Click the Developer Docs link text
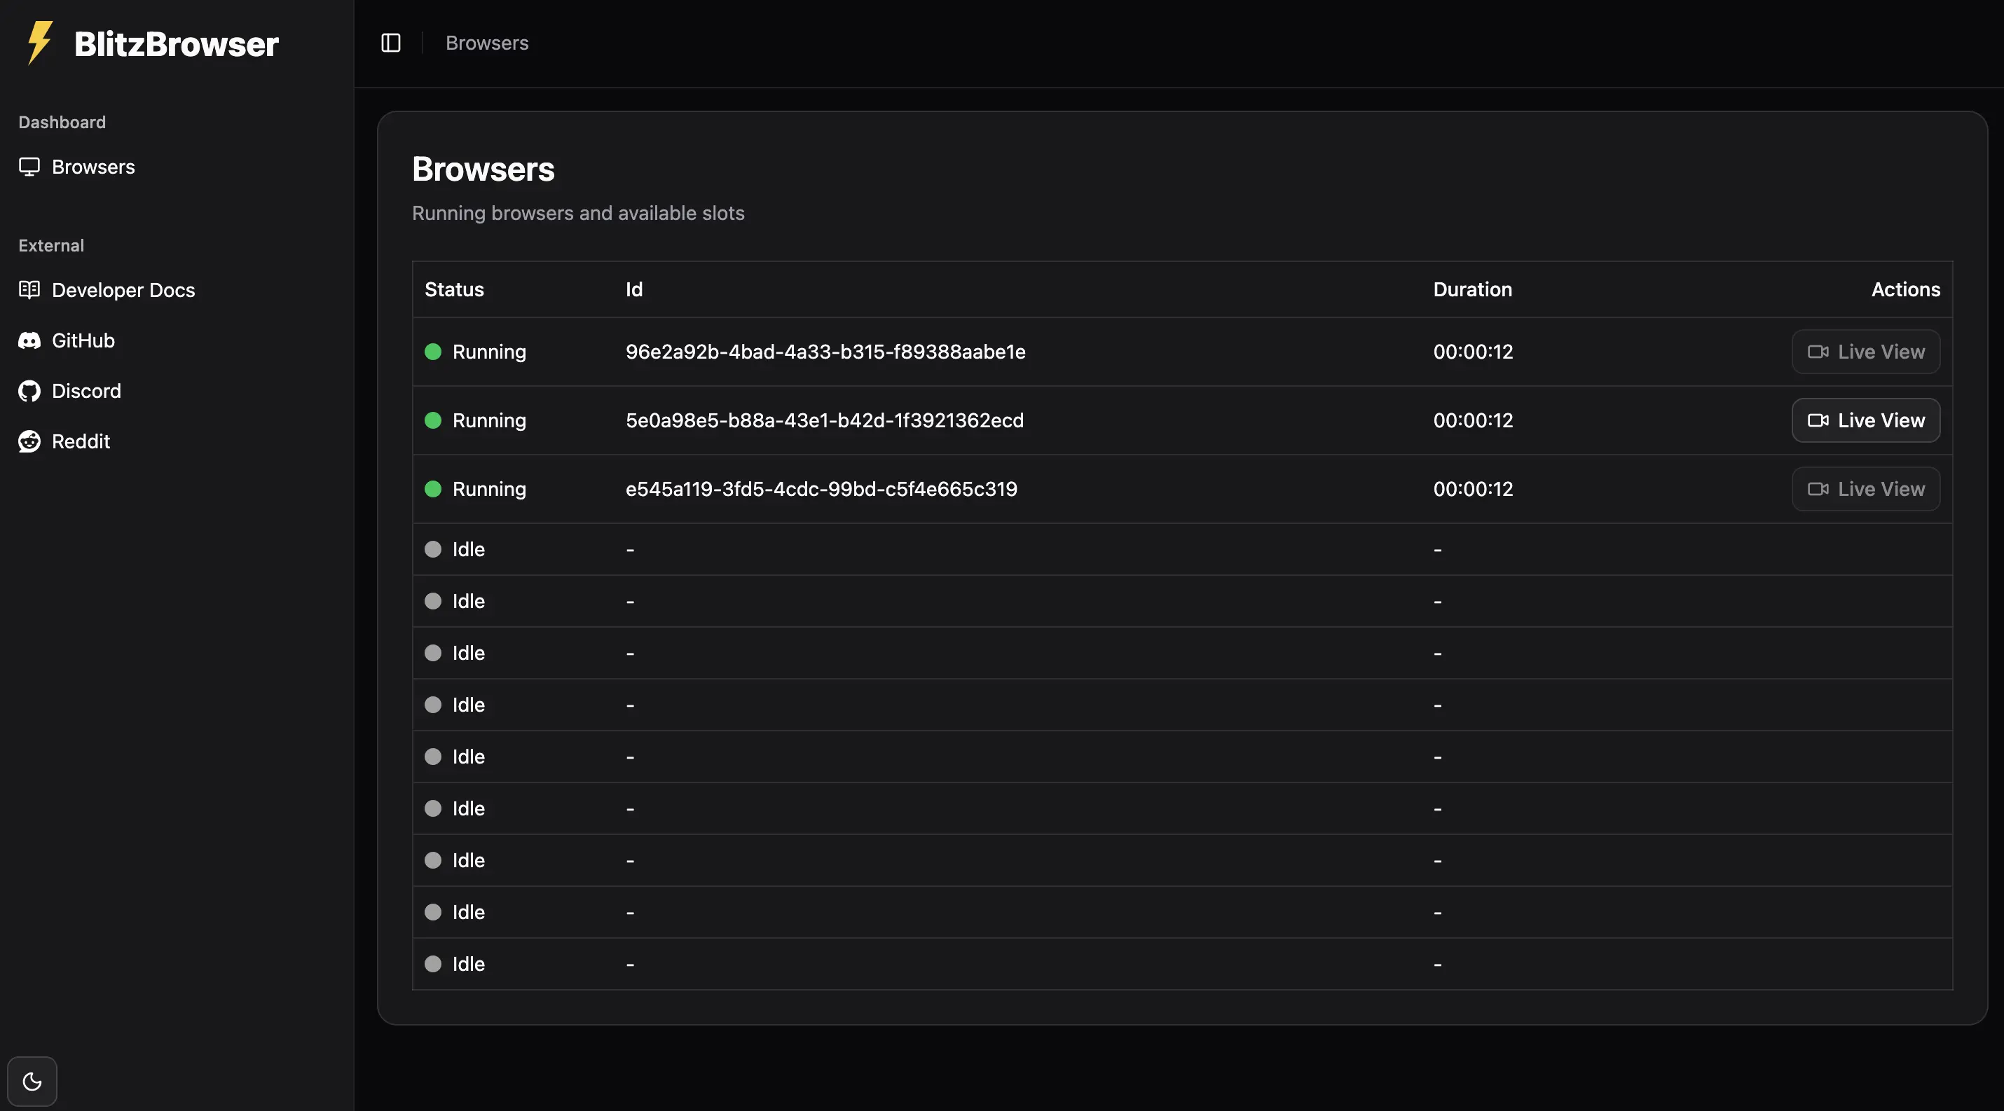The width and height of the screenshot is (2004, 1111). pos(123,289)
